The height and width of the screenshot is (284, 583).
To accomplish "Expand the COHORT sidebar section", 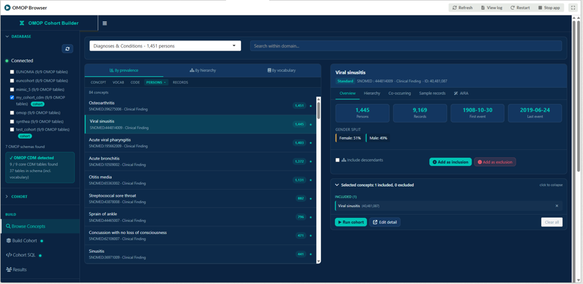I will coord(40,197).
